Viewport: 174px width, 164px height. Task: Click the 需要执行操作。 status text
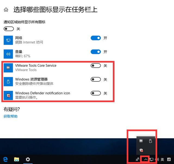27,97
